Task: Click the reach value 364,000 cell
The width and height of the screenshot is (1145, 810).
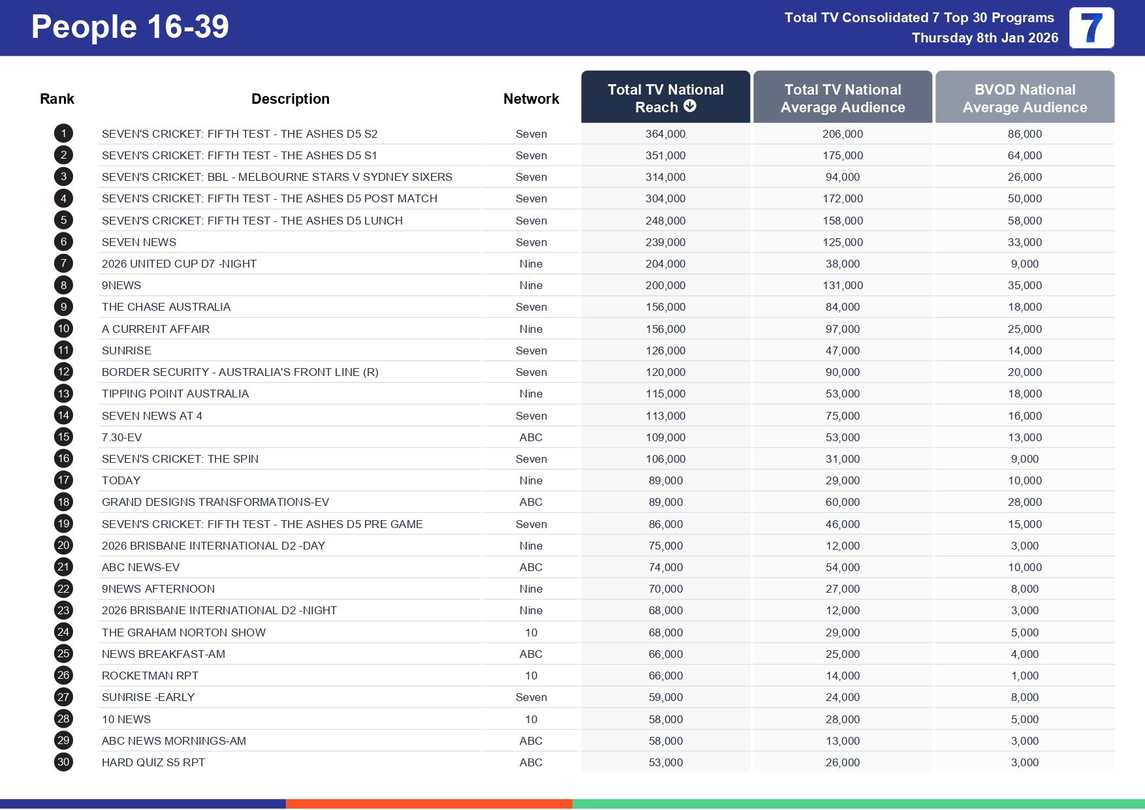Action: [665, 133]
